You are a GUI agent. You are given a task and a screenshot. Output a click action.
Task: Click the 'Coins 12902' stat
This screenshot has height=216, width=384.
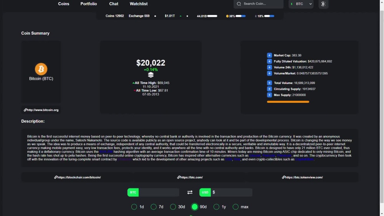pos(114,16)
